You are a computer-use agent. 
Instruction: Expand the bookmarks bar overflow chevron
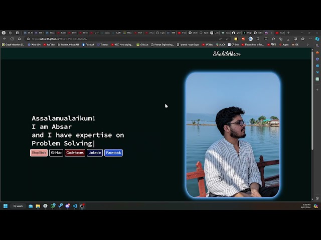[307, 44]
